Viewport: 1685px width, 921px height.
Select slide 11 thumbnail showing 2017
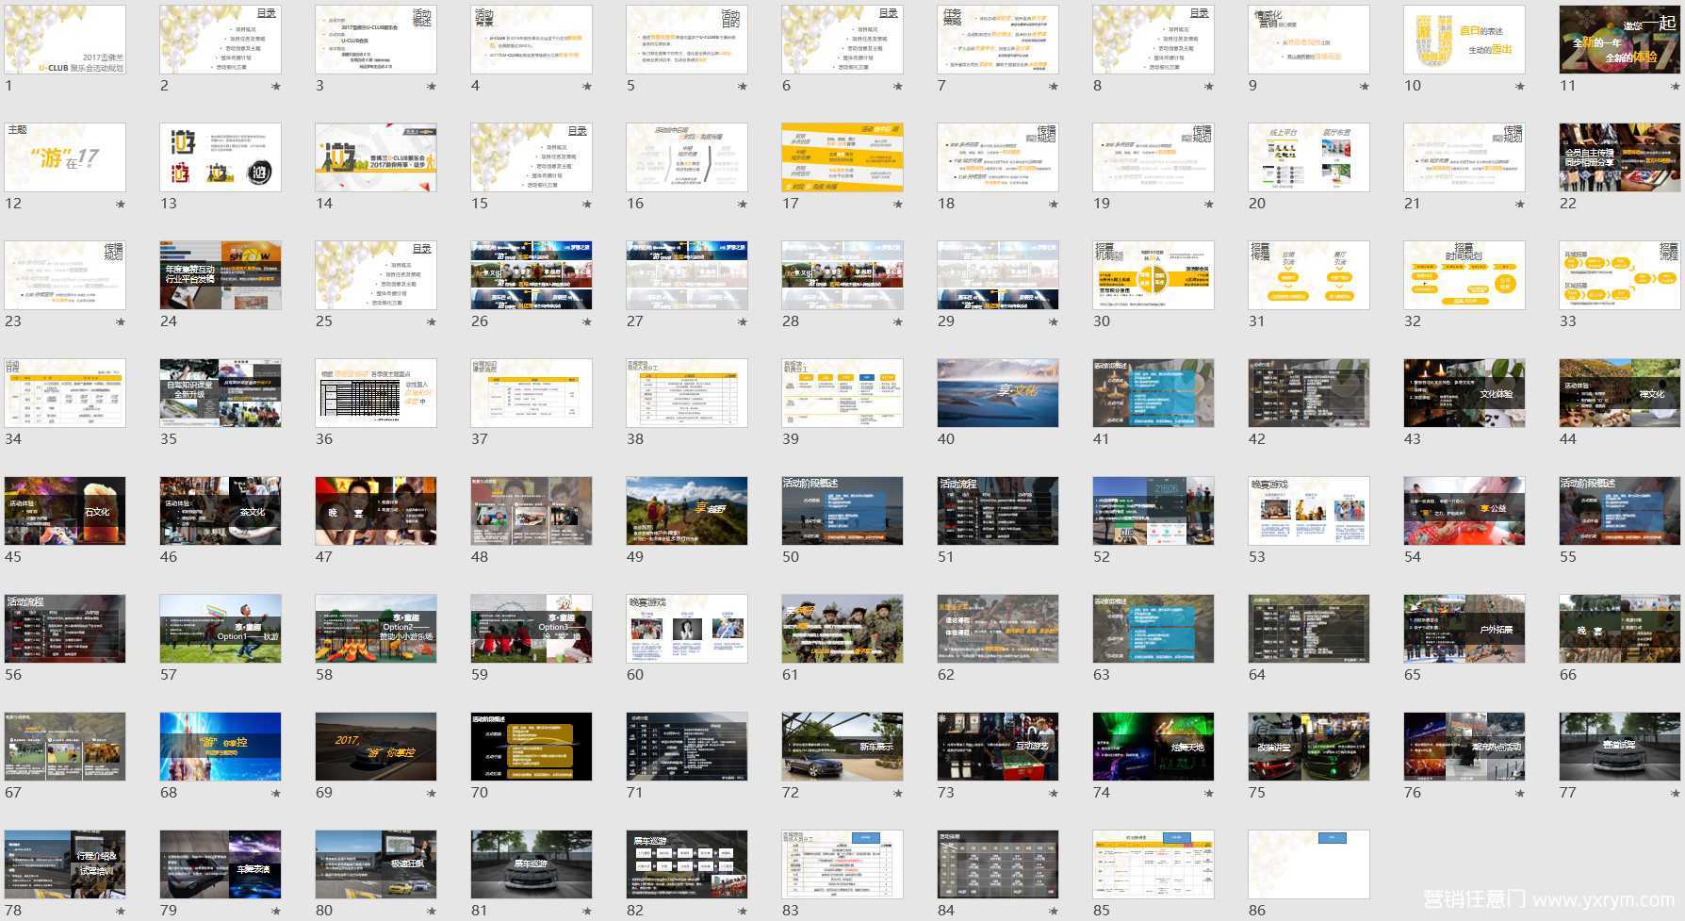(1620, 40)
